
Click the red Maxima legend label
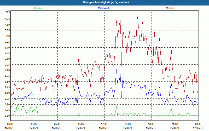click(170, 8)
